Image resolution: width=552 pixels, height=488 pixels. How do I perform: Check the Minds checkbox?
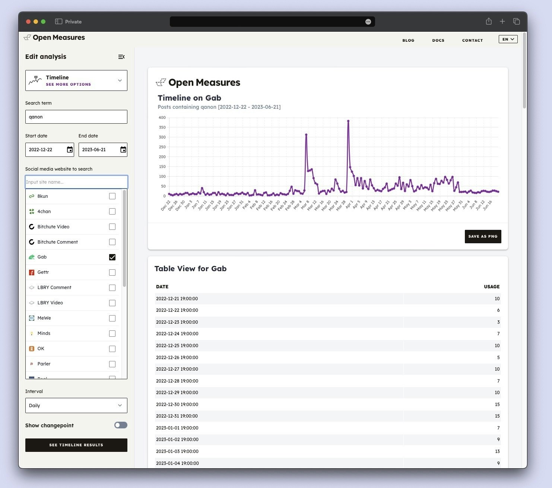112,333
